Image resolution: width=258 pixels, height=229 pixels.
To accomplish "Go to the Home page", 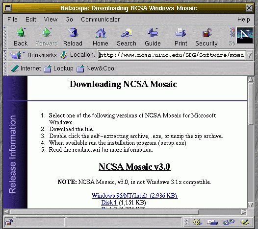I will [101, 37].
